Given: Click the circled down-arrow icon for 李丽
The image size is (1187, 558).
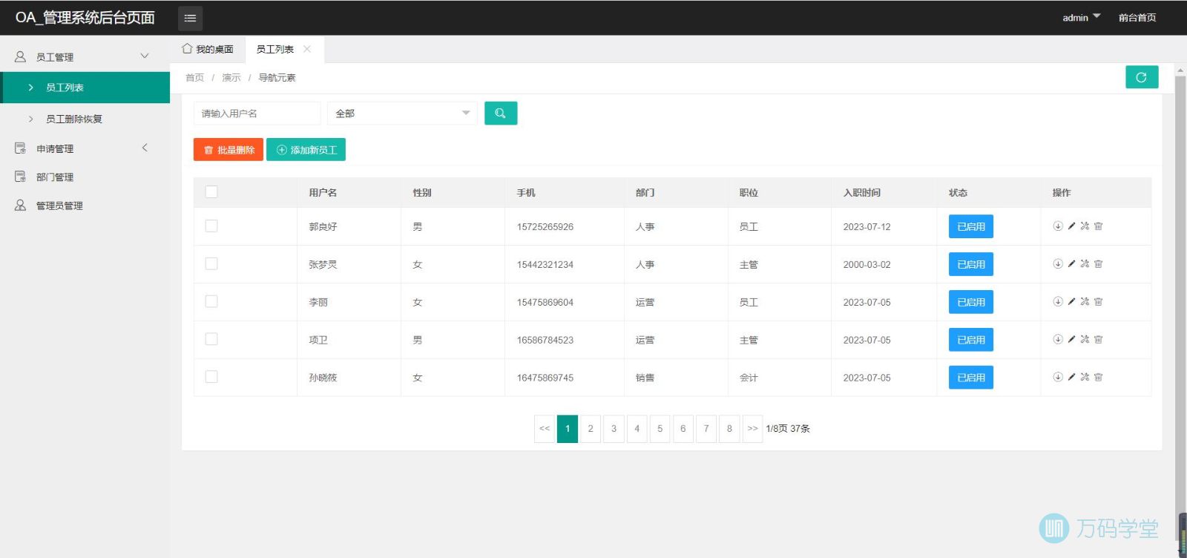Looking at the screenshot, I should point(1058,302).
